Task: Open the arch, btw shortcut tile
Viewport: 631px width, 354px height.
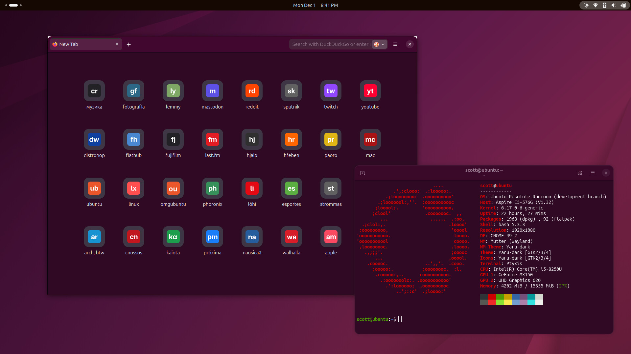Action: click(x=94, y=237)
